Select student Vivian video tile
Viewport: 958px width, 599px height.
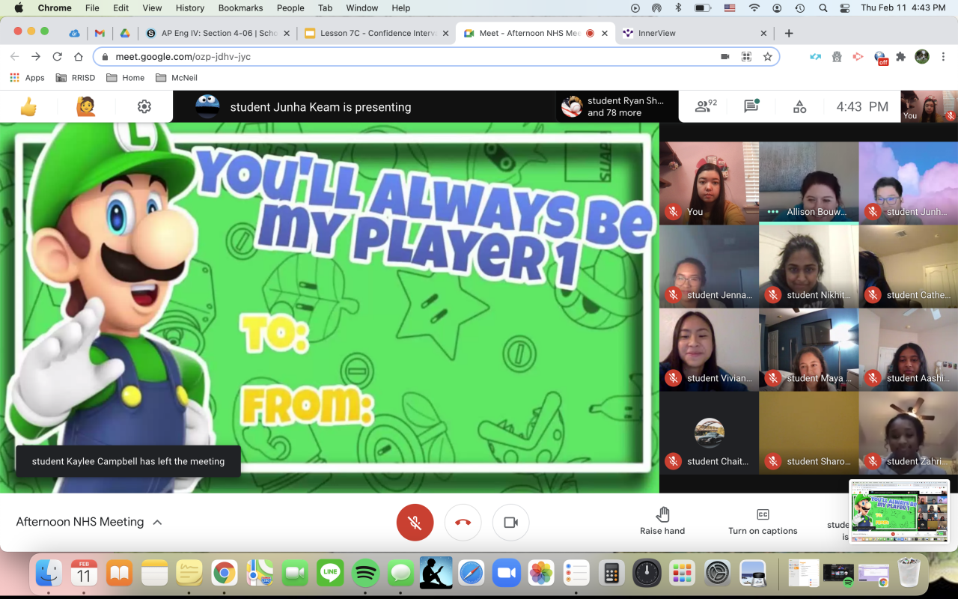tap(709, 349)
